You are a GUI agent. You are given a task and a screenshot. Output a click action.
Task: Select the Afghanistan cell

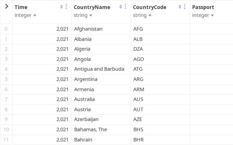88,29
